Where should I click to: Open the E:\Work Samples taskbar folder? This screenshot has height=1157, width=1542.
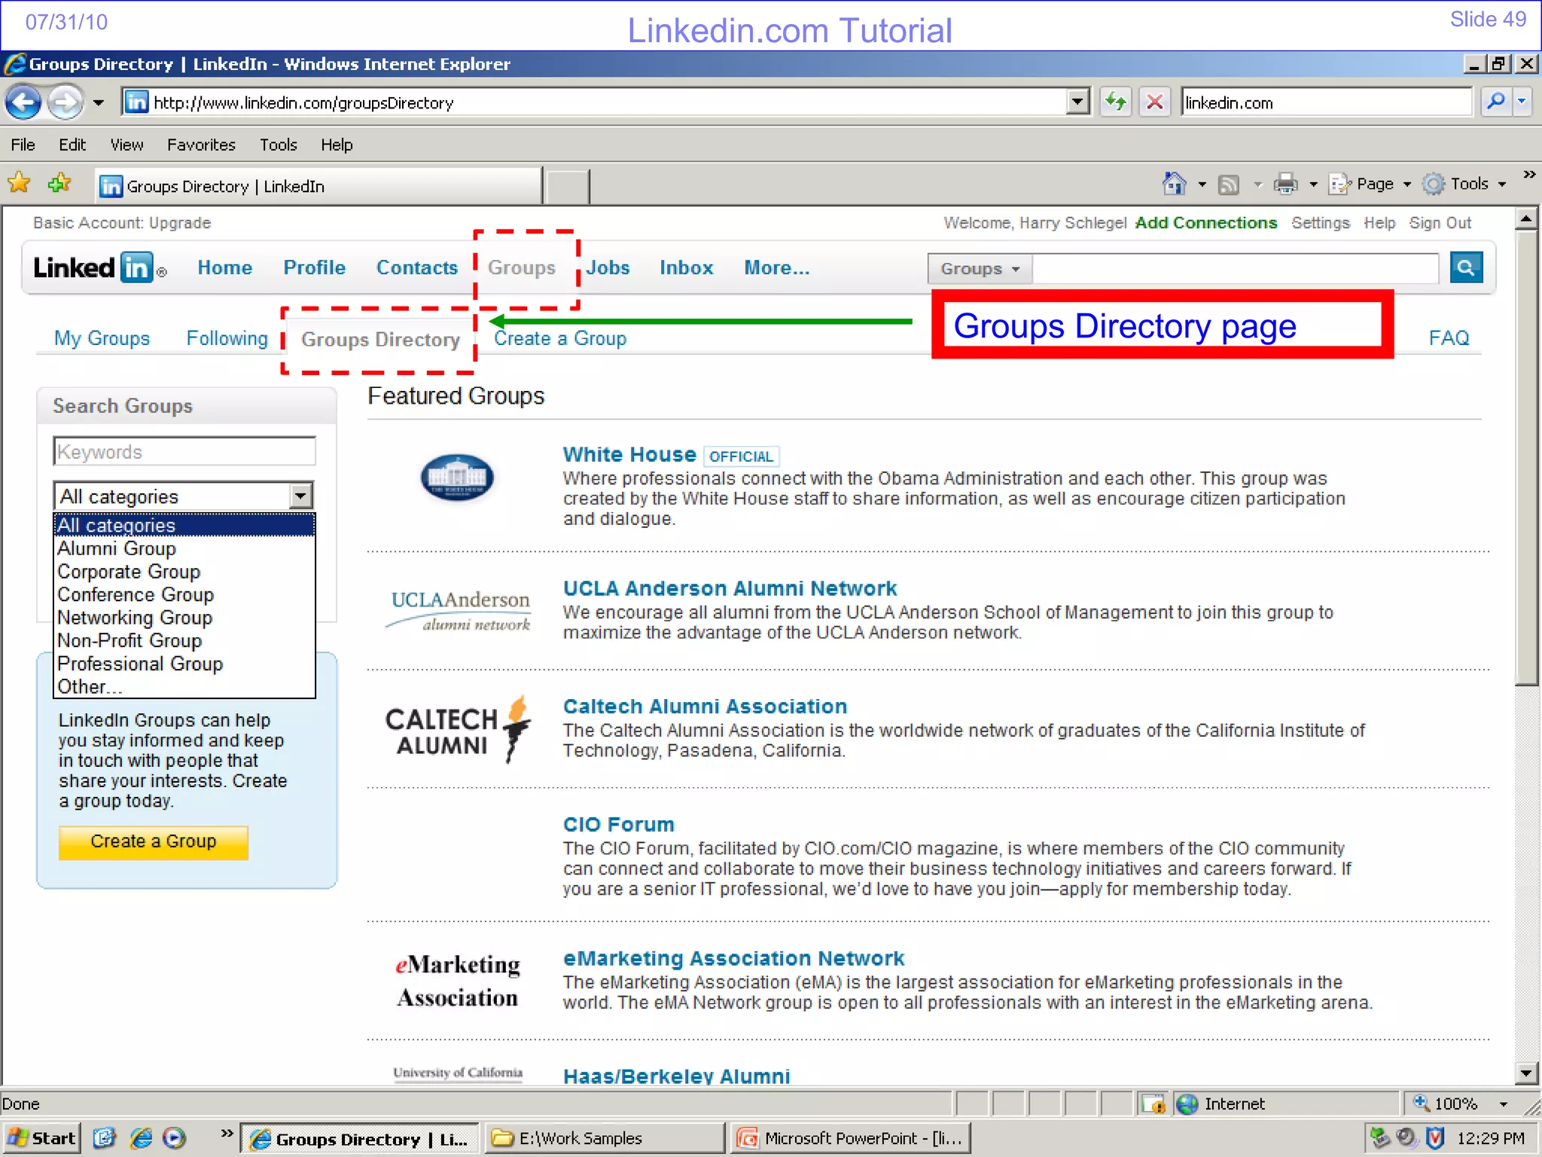click(604, 1138)
